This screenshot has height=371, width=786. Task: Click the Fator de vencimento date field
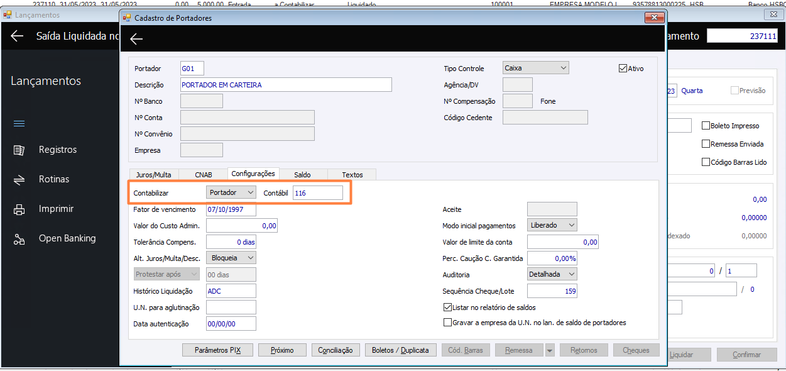click(x=231, y=209)
